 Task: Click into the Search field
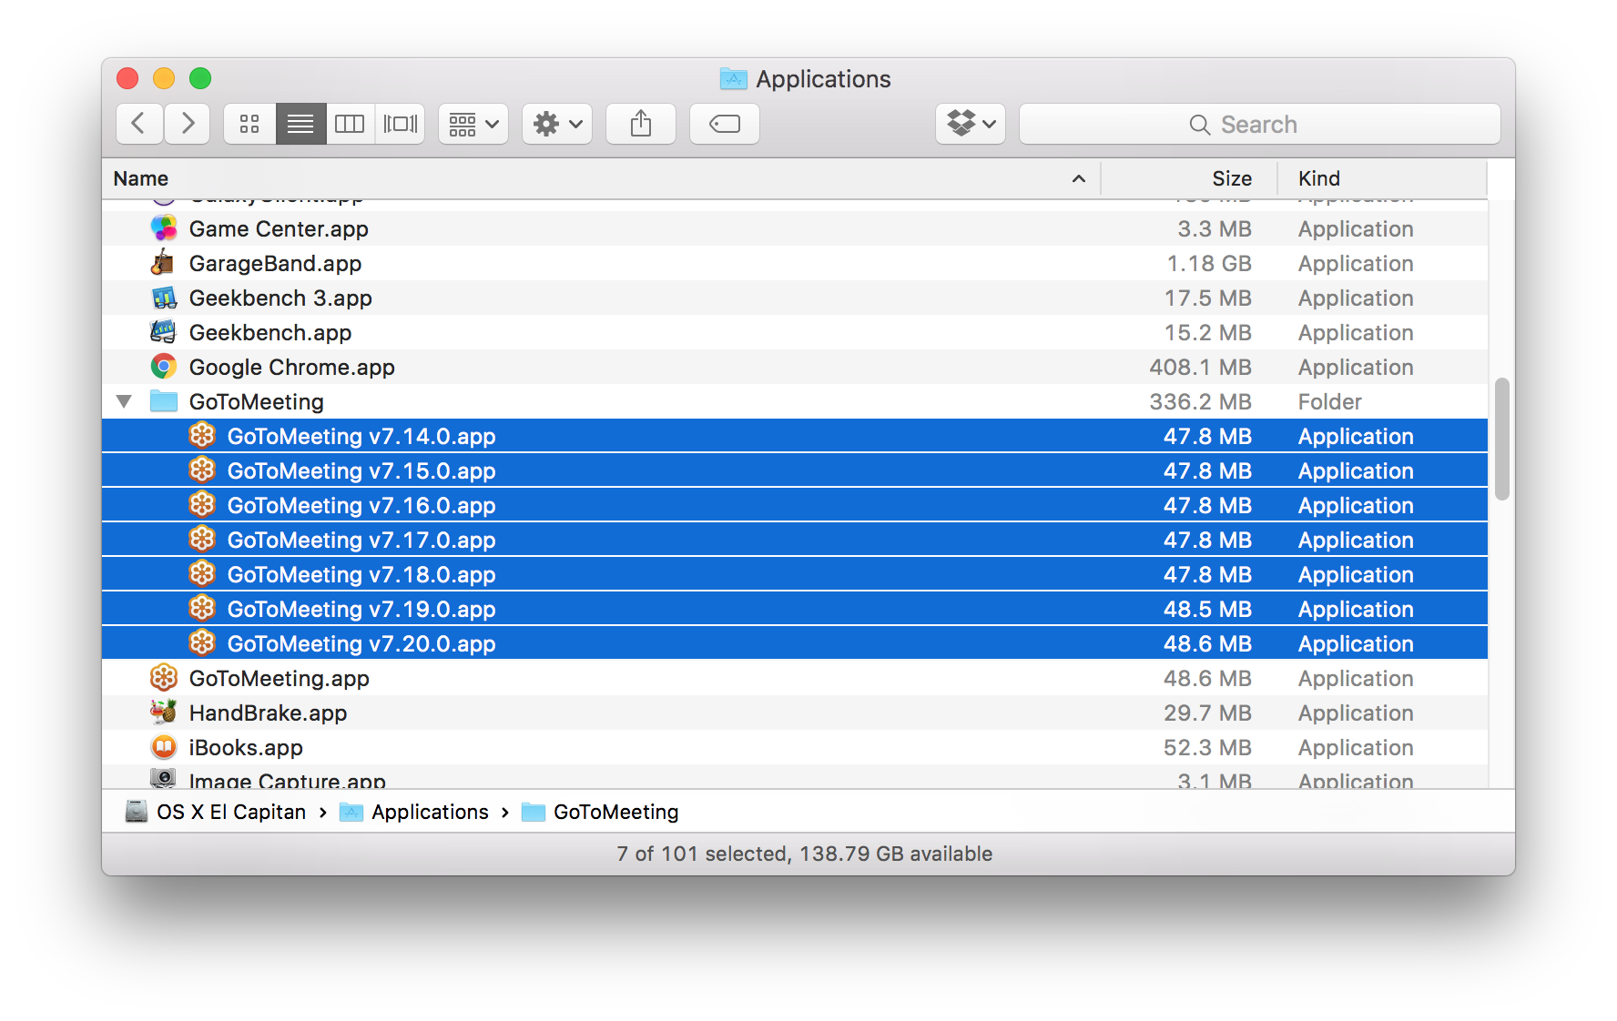1260,124
